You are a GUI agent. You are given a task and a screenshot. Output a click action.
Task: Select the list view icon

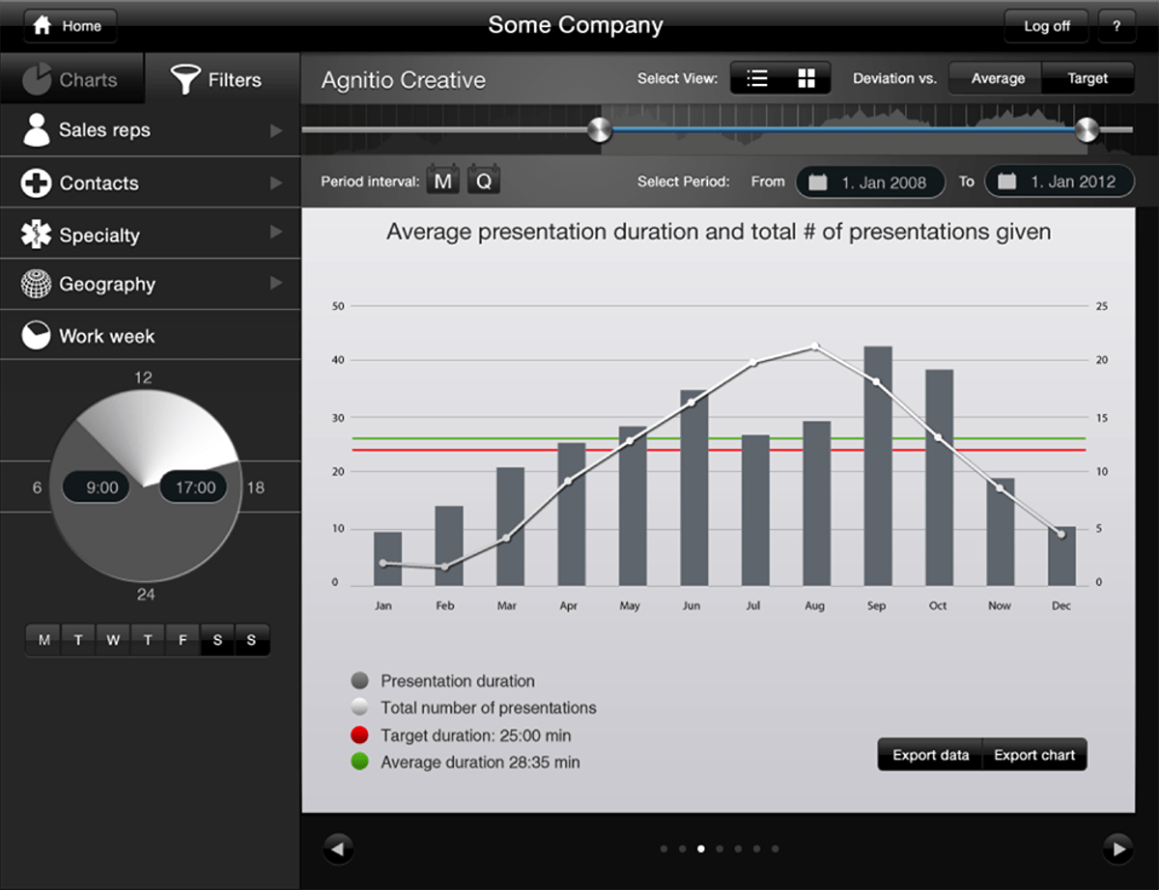coord(757,79)
